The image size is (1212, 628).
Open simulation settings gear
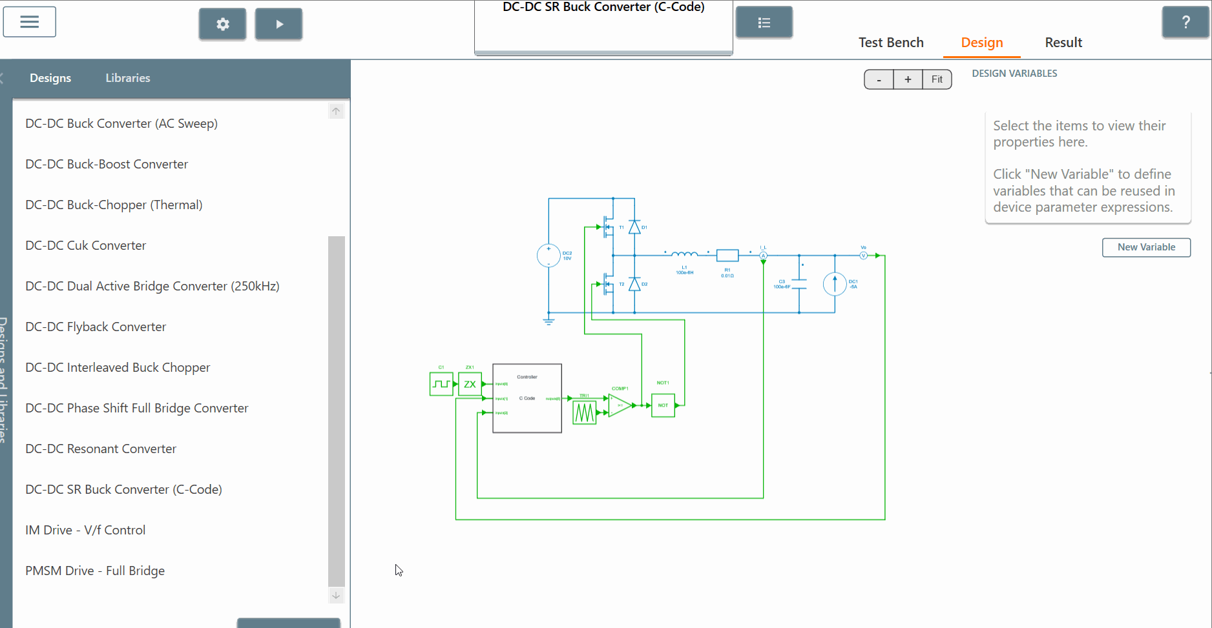[223, 25]
